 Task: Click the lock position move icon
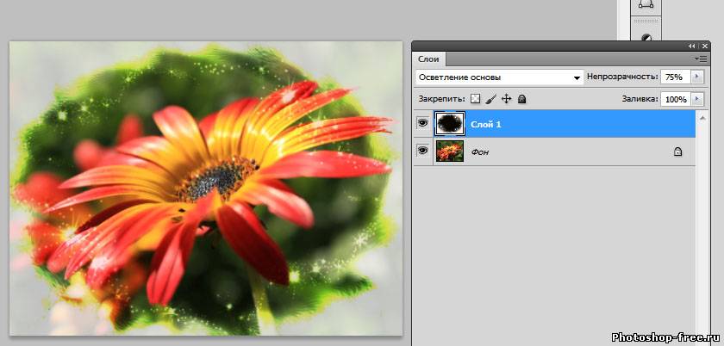coord(506,100)
